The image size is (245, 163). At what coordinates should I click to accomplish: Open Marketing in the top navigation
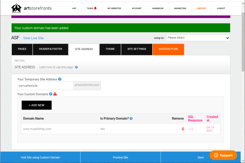pyautogui.click(x=180, y=8)
